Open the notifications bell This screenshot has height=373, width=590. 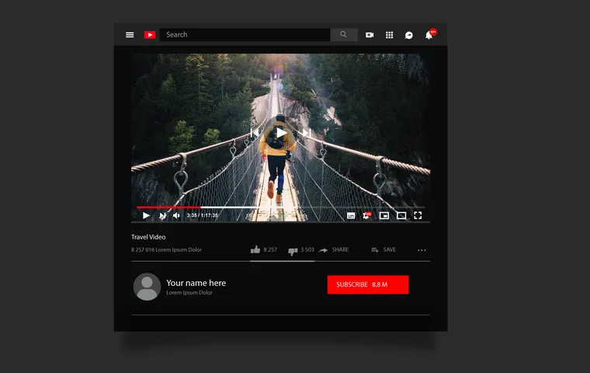[x=429, y=35]
